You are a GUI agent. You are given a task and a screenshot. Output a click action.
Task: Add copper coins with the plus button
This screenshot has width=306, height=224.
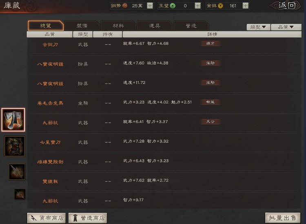click(150, 6)
